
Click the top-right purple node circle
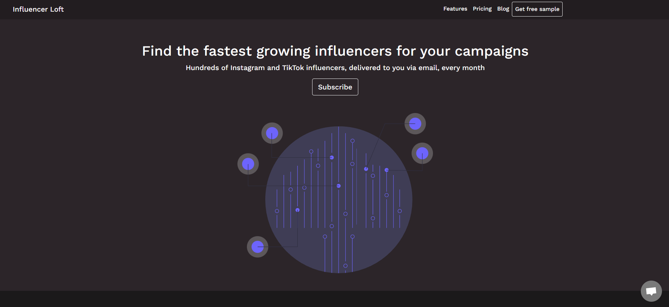[x=415, y=124]
